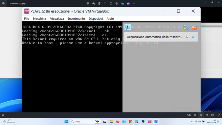Close the keyboard capture notification message

pos(193,37)
